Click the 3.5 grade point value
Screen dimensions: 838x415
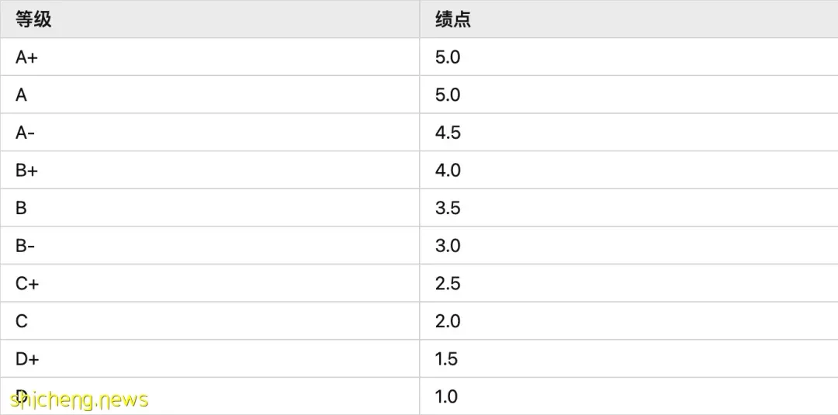(448, 208)
